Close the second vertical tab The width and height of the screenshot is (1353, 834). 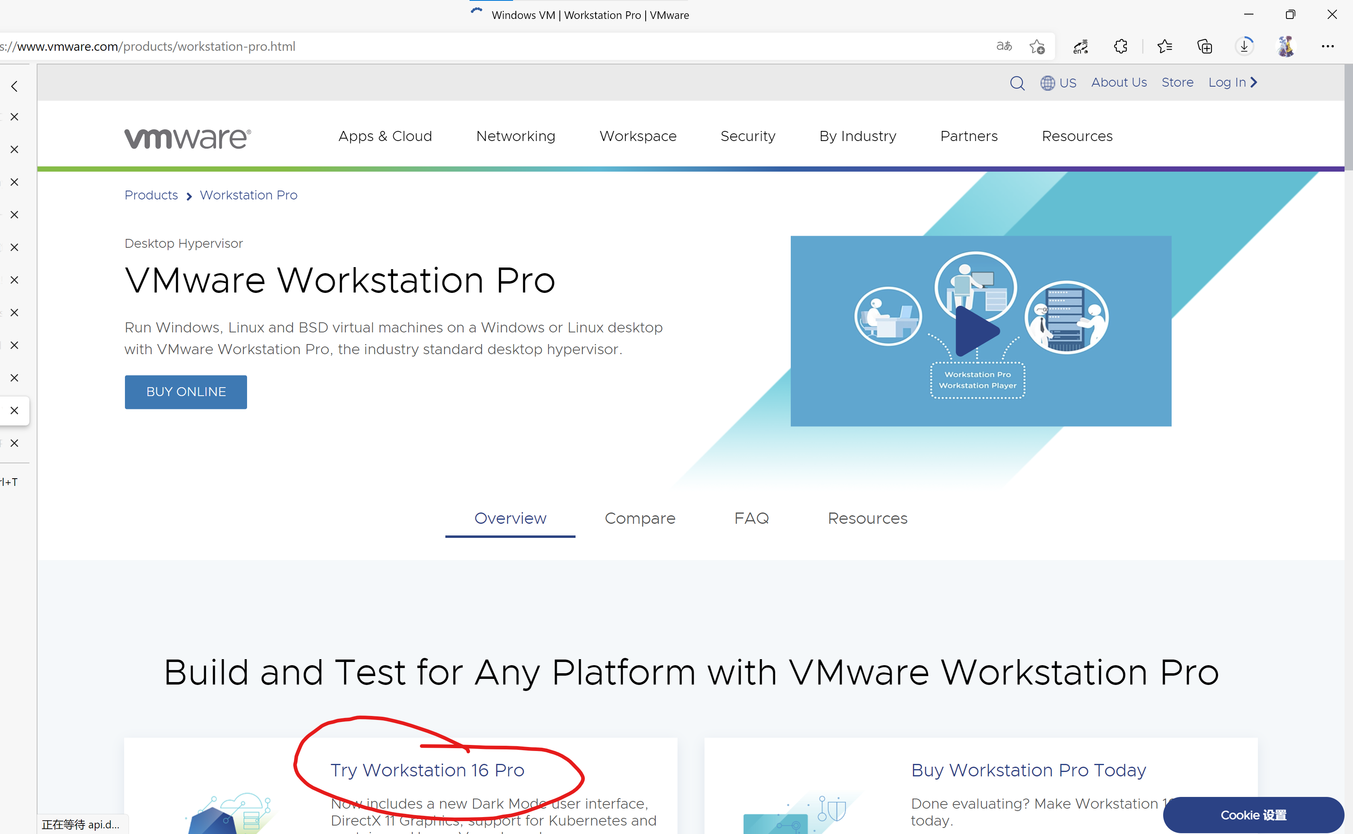pyautogui.click(x=15, y=149)
